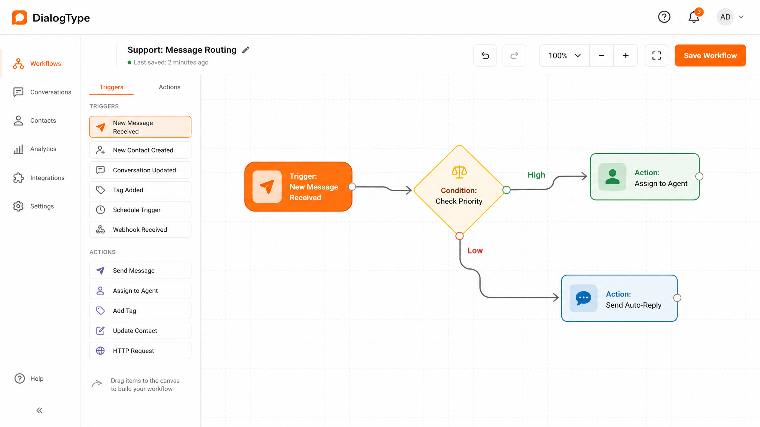This screenshot has width=760, height=427.
Task: Click the person icon in Assign to Agent node
Action: click(612, 177)
